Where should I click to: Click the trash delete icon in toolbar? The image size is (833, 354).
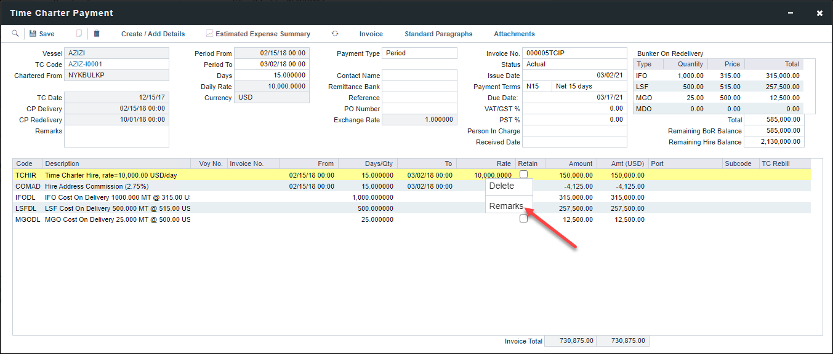coord(97,34)
